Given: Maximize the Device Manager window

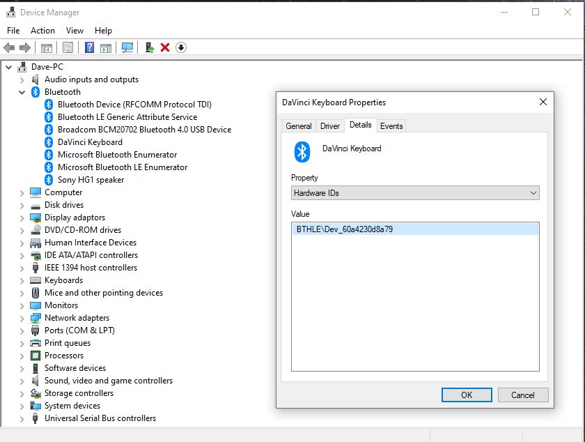Looking at the screenshot, I should coord(536,12).
